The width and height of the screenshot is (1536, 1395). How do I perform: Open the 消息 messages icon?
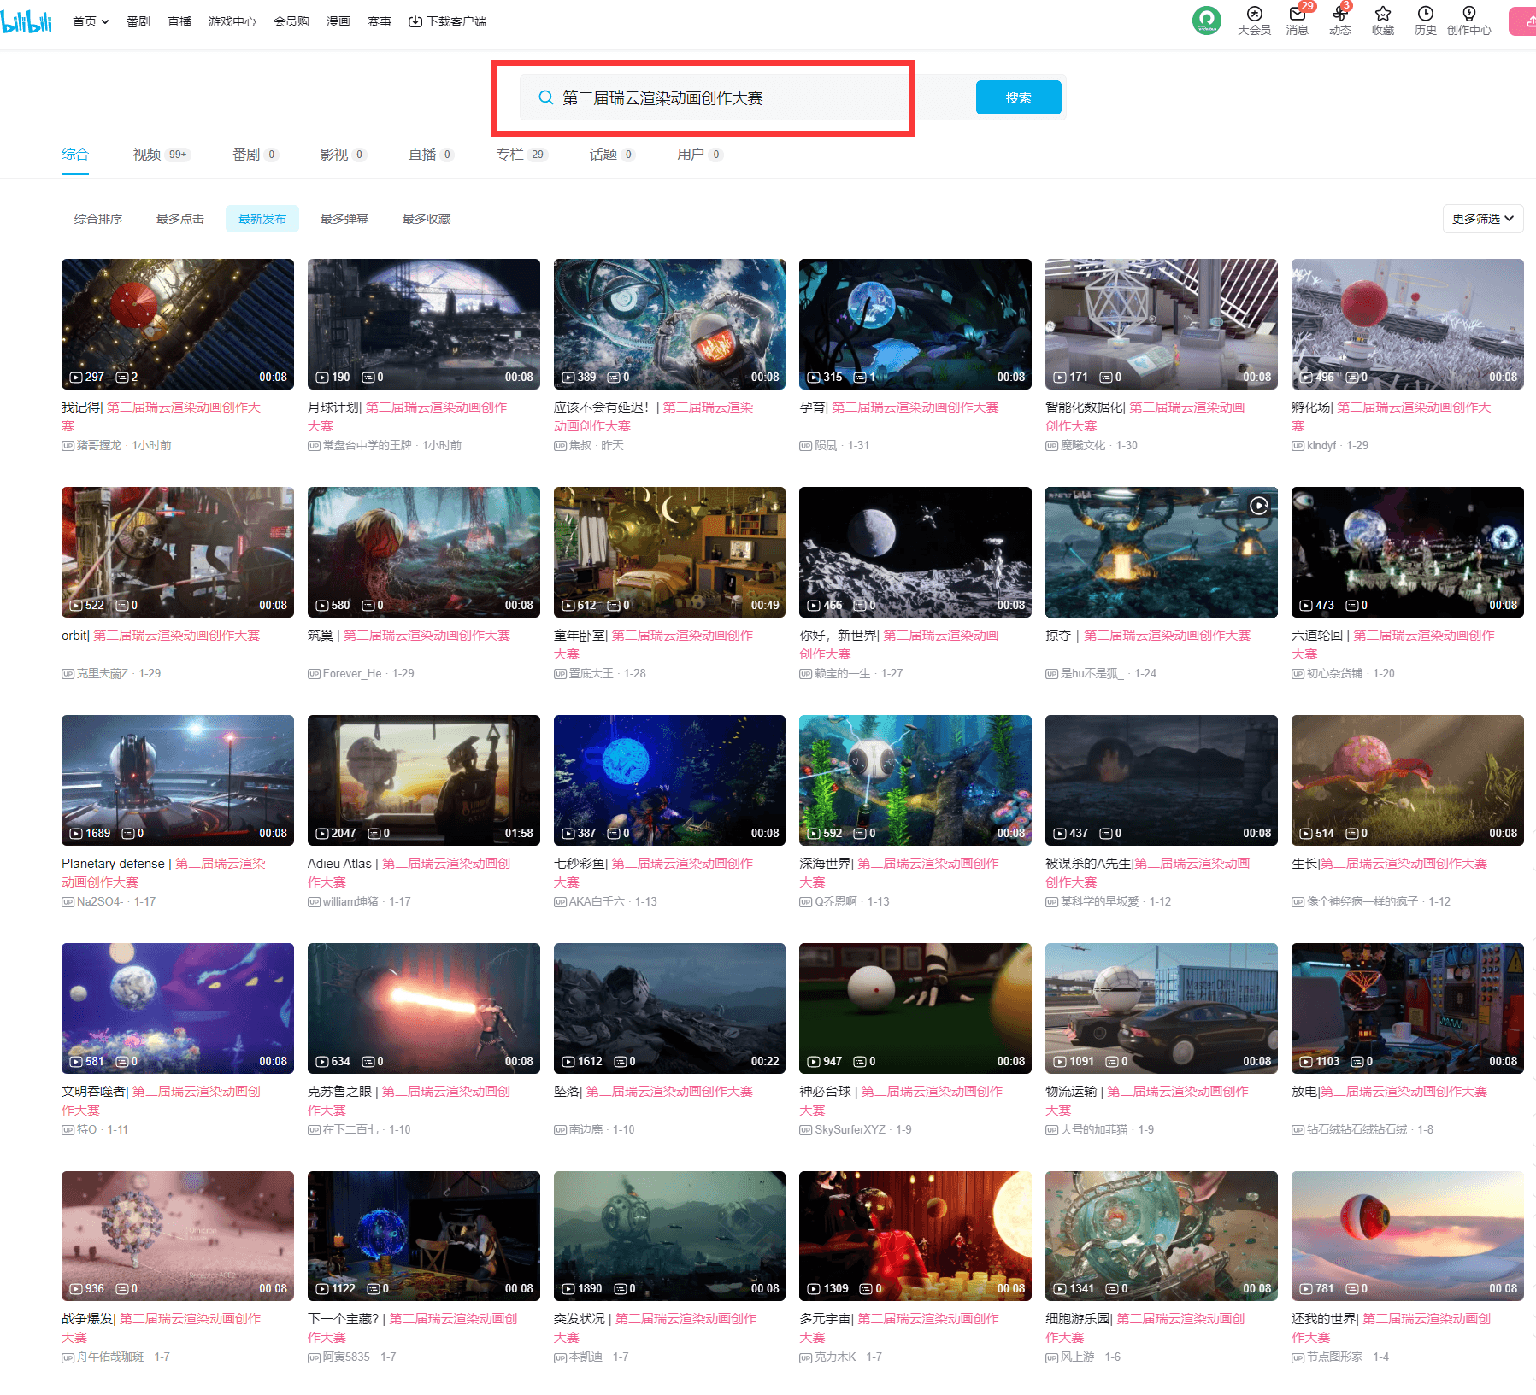1297,15
